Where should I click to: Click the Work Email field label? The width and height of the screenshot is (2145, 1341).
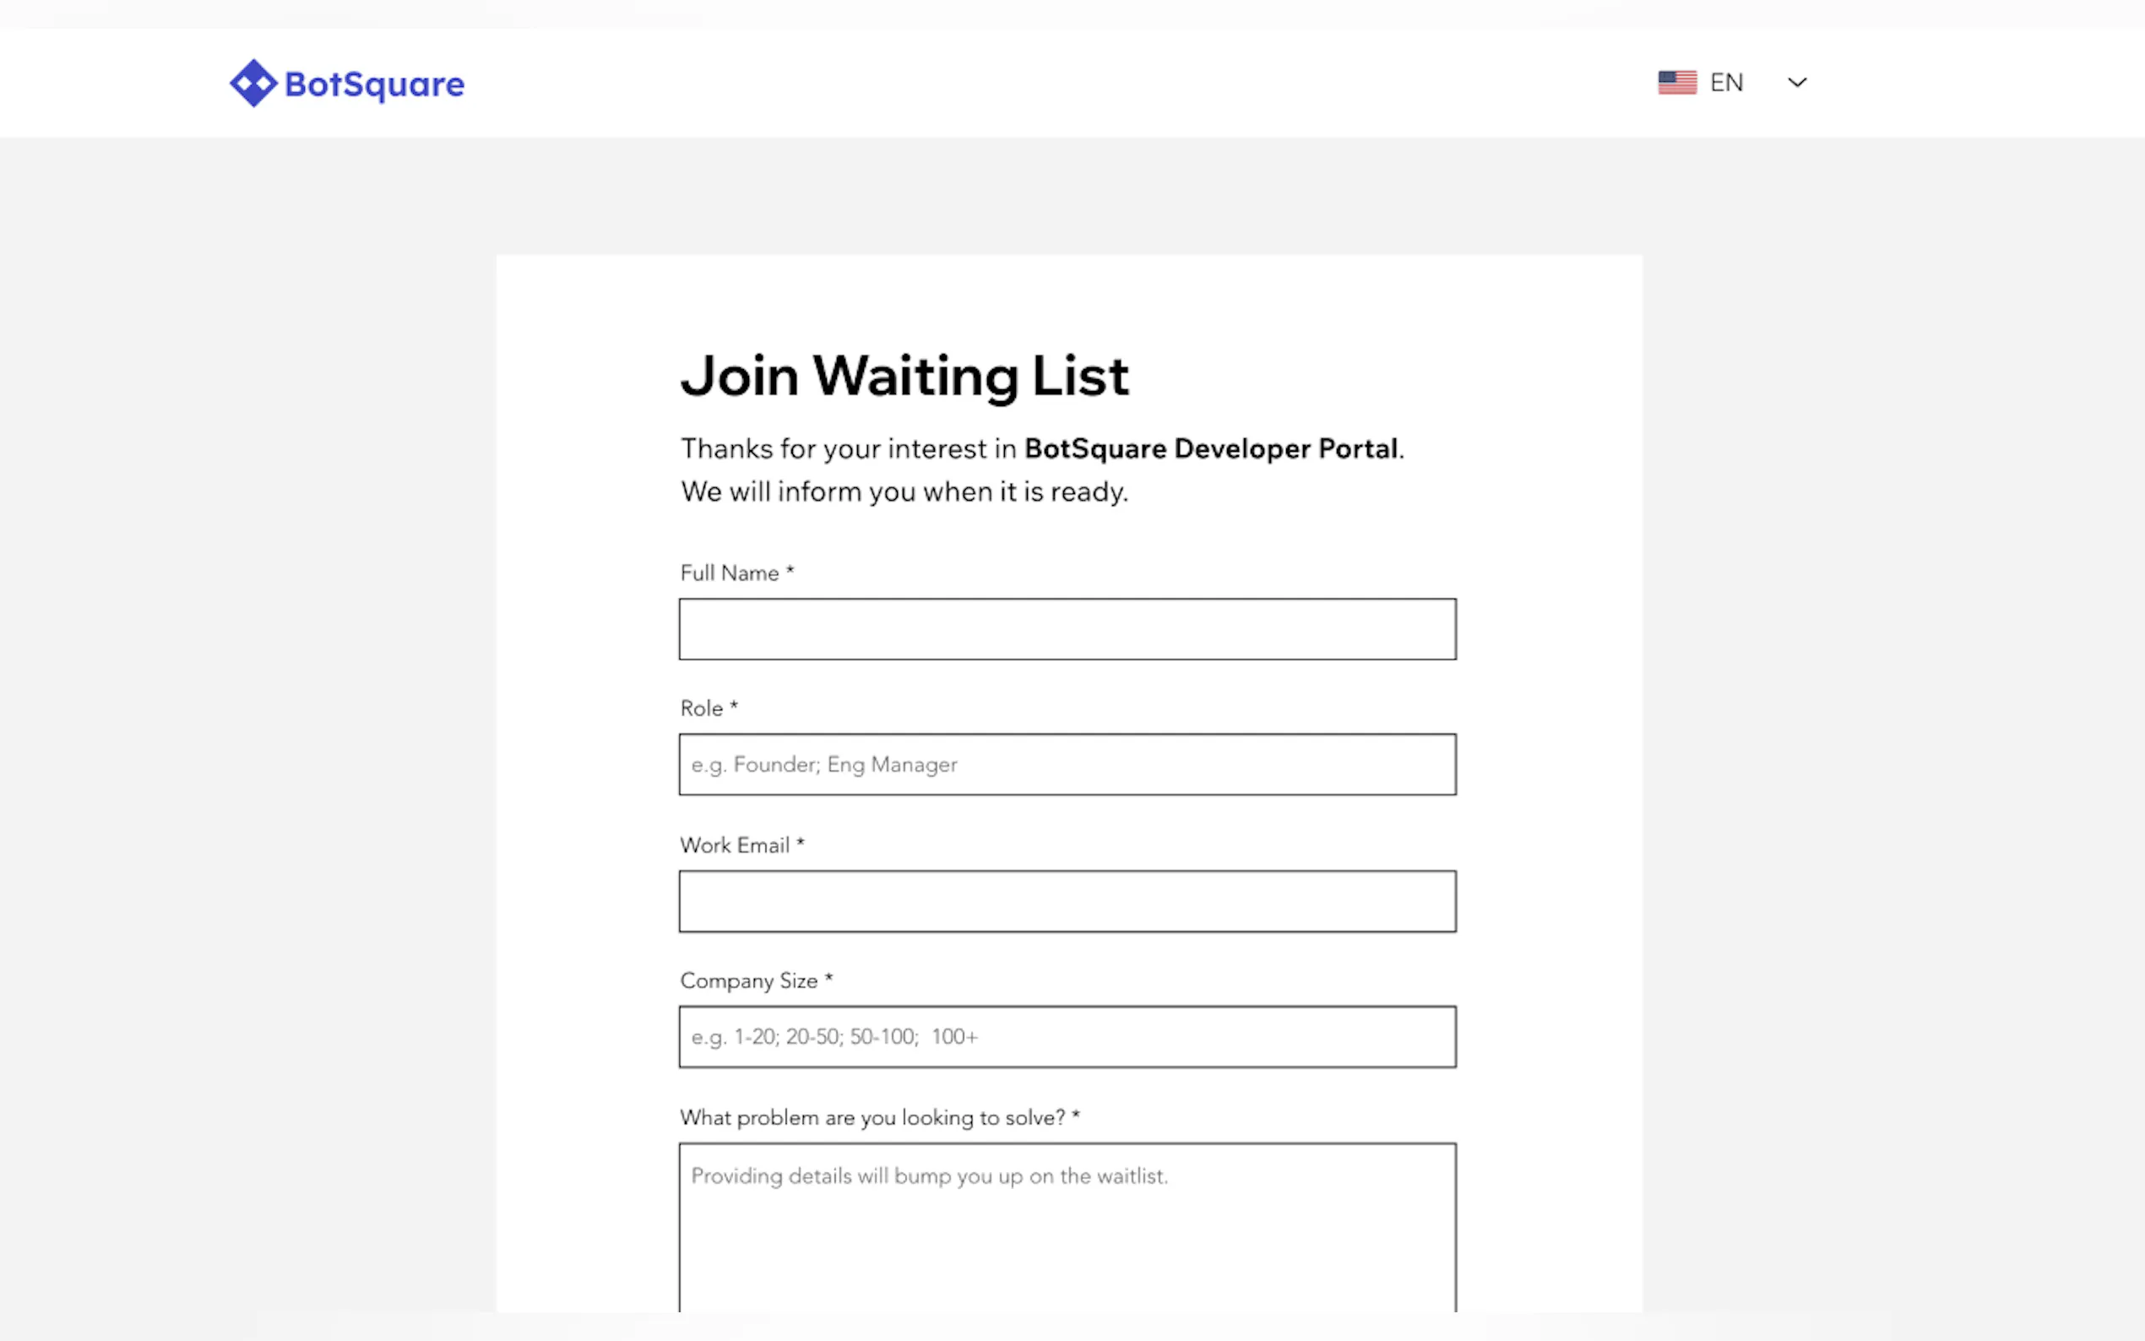pyautogui.click(x=734, y=845)
